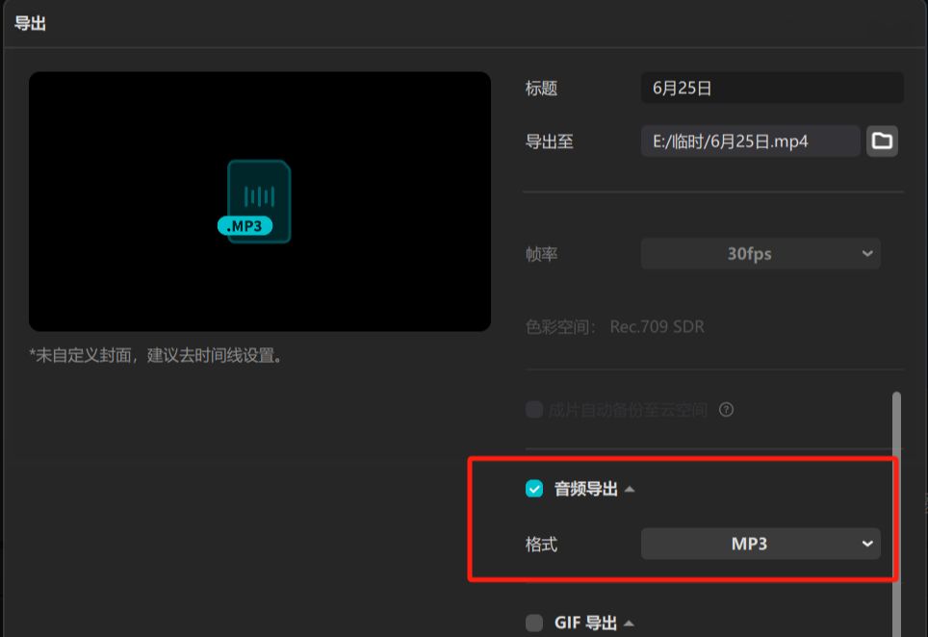Image resolution: width=928 pixels, height=637 pixels.
Task: Select the frame rate dropdown chevron
Action: coord(866,253)
